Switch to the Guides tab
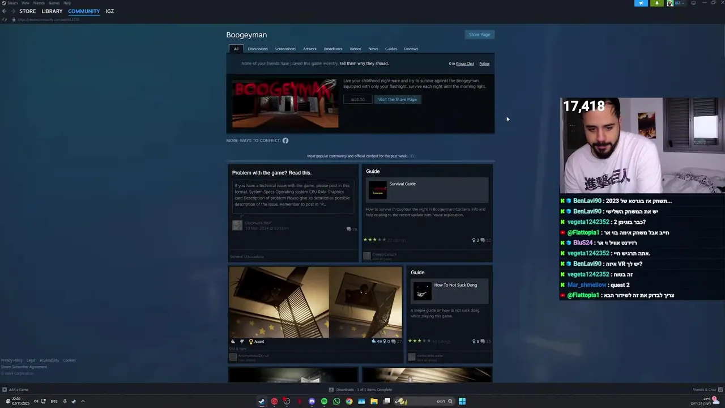The width and height of the screenshot is (725, 408). [391, 49]
